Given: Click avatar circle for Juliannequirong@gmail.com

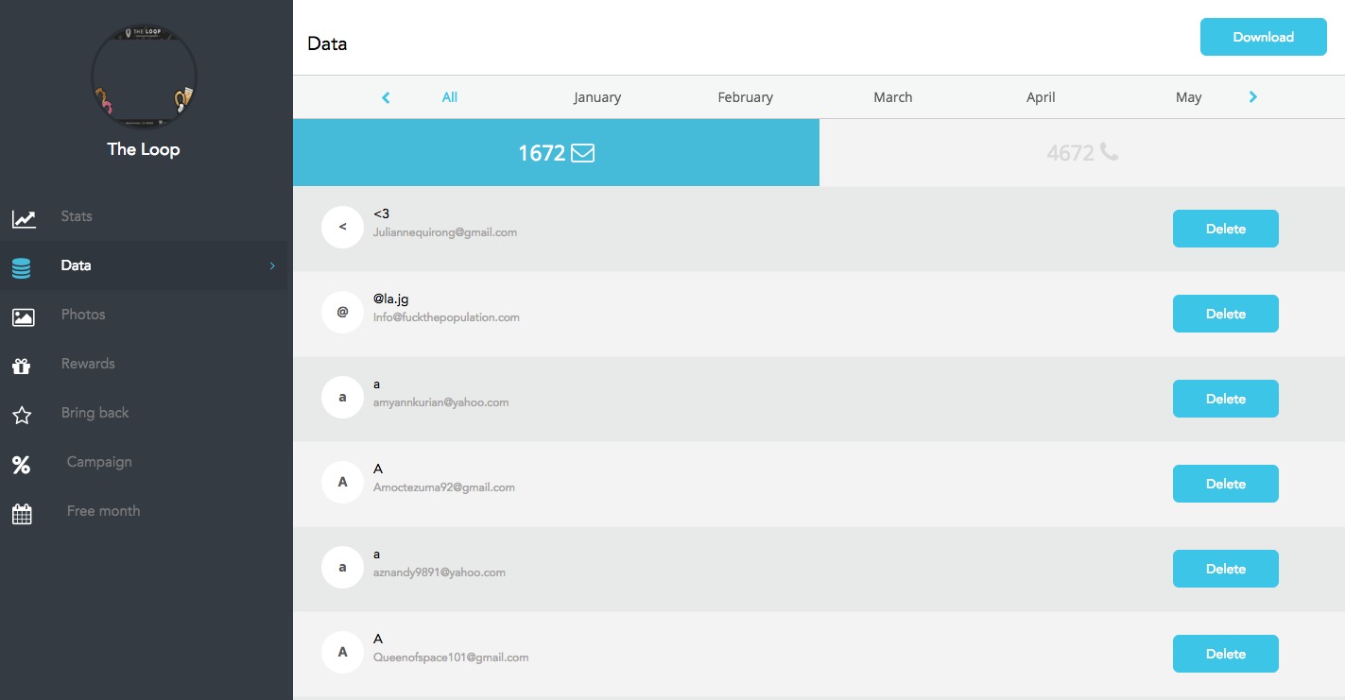Looking at the screenshot, I should click(x=342, y=228).
